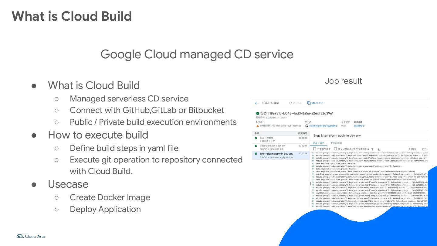Select the ビルドの概要 summary row
This screenshot has width=437, height=246.
(281, 139)
